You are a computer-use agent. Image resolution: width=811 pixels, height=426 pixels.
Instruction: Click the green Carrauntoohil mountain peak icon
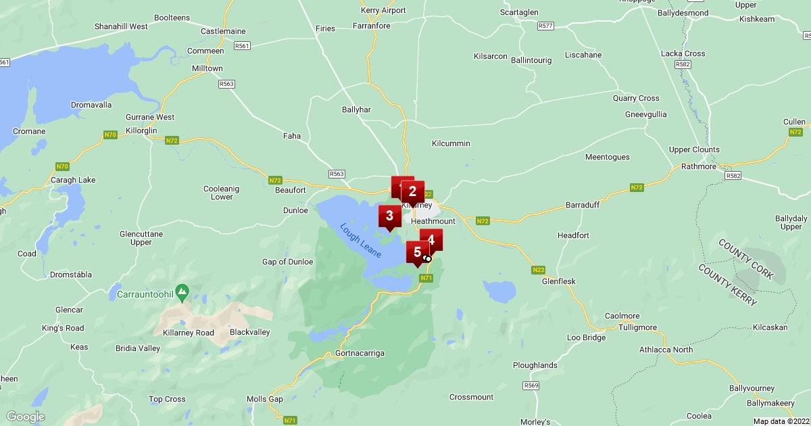coord(181,291)
